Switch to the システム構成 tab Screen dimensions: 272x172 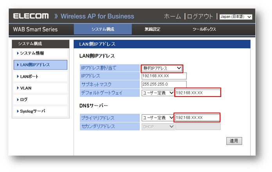point(103,29)
